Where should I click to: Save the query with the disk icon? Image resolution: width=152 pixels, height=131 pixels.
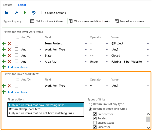pos(7,13)
